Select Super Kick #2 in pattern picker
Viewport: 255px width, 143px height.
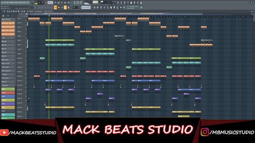click(x=8, y=19)
